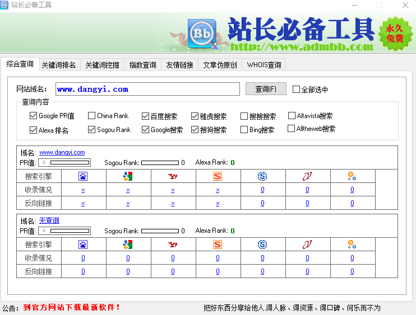Uncheck the Alexa 排名 checkbox
This screenshot has width=416, height=315.
(x=33, y=130)
